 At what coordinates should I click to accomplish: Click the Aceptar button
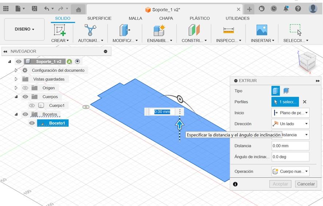click(280, 184)
